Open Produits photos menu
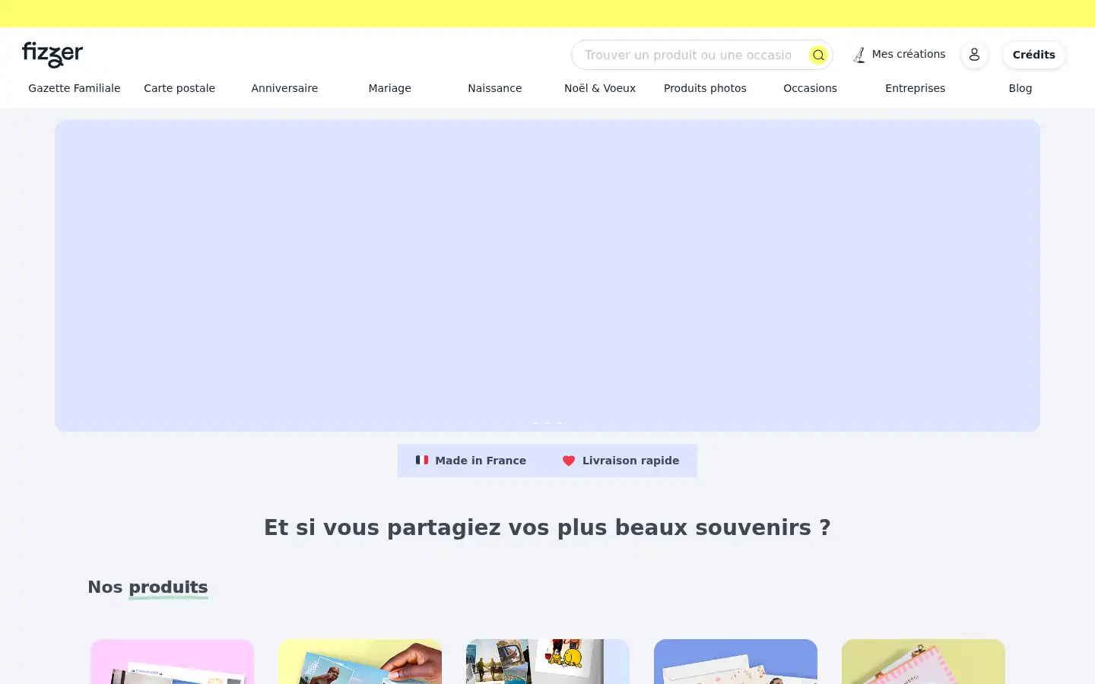Viewport: 1095px width, 684px height. coord(705,88)
